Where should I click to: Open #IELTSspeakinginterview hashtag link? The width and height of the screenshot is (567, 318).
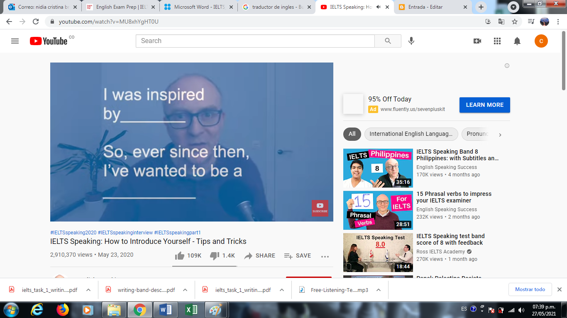click(125, 233)
